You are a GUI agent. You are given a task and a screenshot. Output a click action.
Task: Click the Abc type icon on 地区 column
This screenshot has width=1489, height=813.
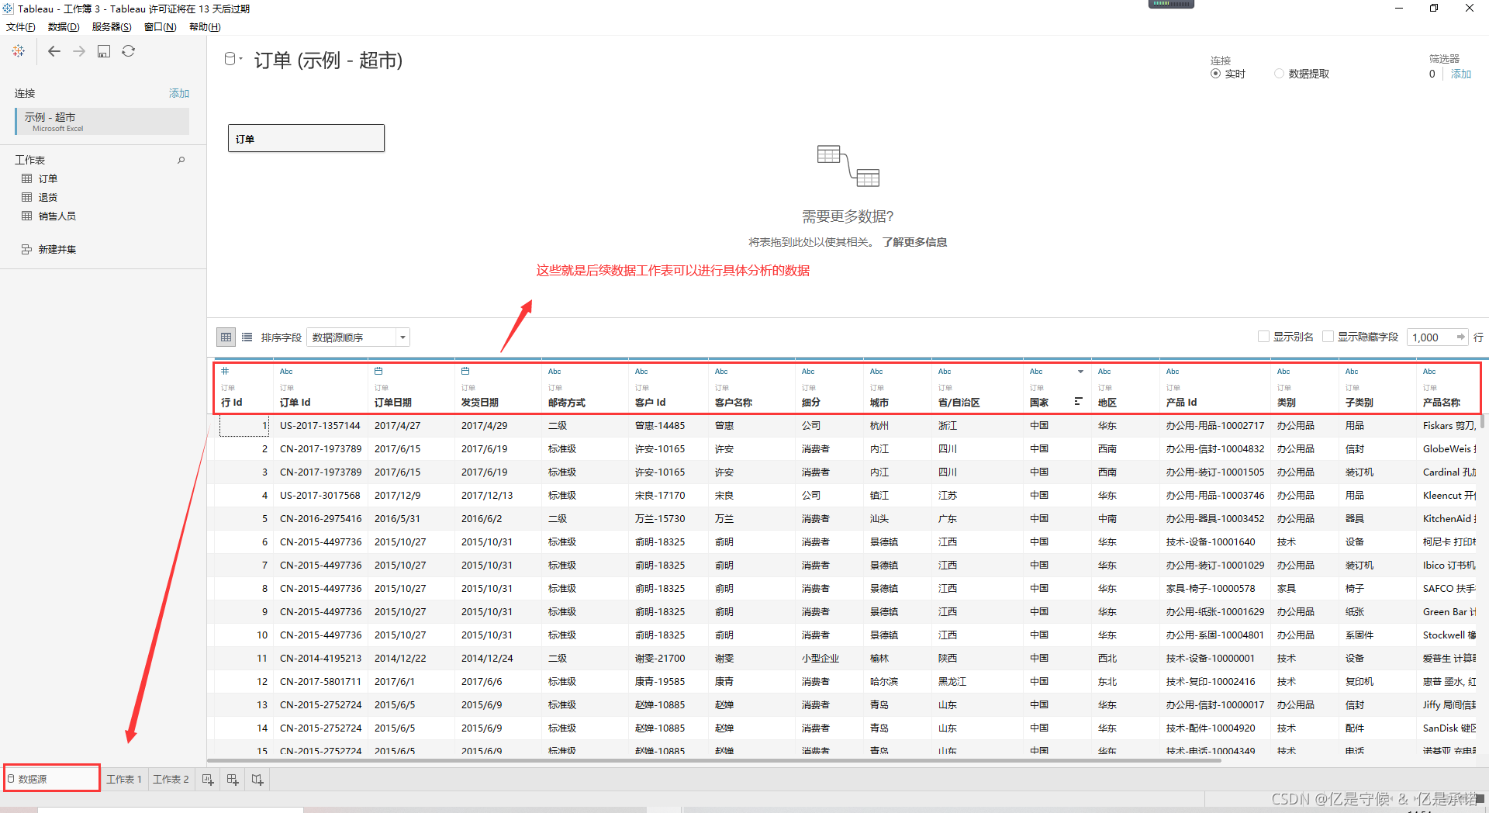pos(1104,371)
